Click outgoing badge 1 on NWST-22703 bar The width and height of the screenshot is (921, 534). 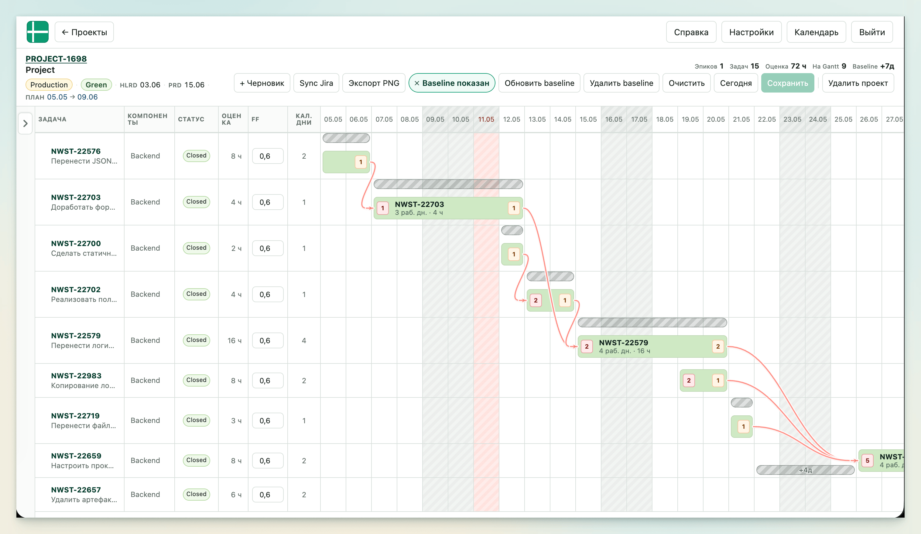click(514, 208)
